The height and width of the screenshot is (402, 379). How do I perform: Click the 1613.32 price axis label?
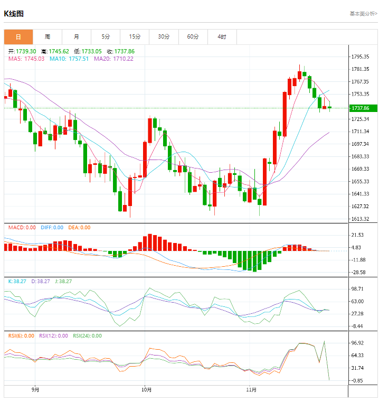(x=361, y=219)
